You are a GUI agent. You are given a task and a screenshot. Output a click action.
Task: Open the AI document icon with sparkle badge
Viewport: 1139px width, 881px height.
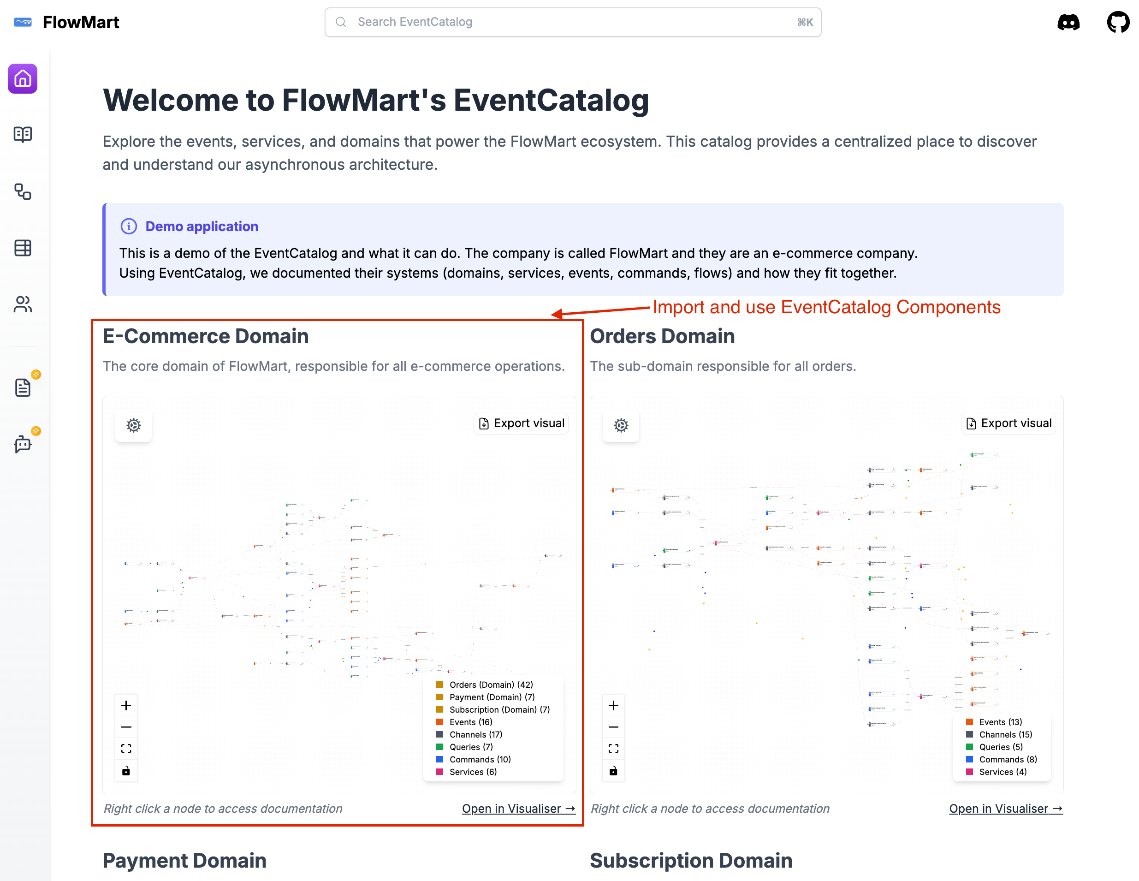[22, 387]
